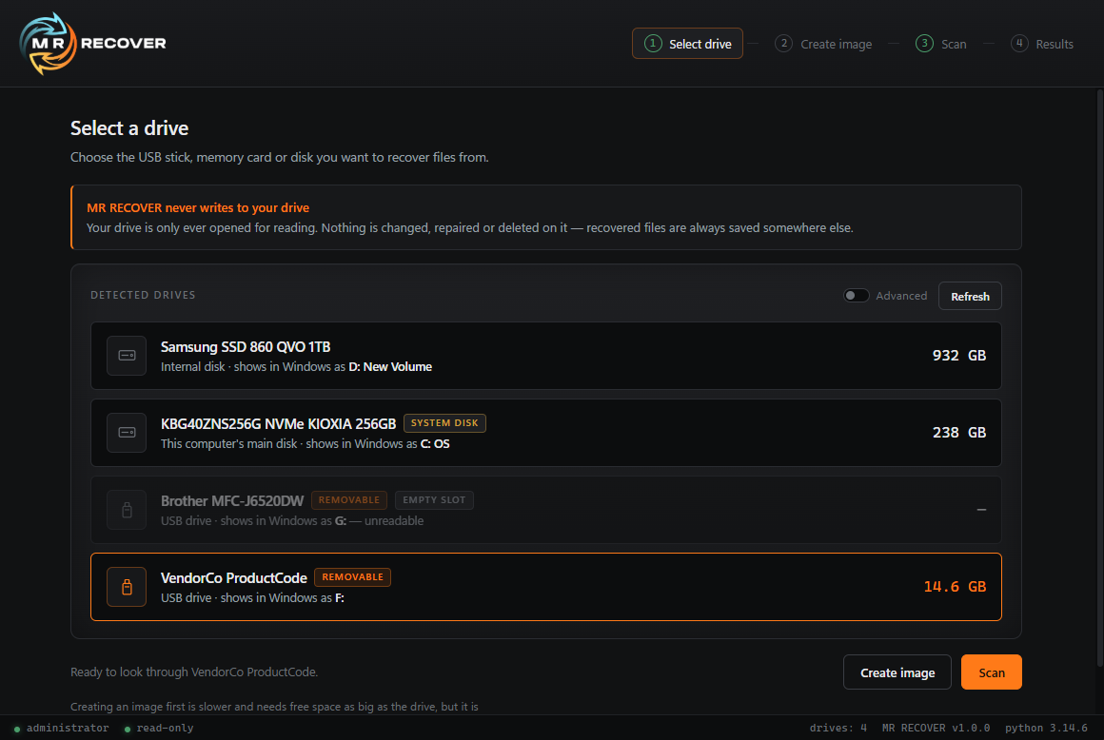Click the dash size placeholder for Brother drive

[x=981, y=510]
